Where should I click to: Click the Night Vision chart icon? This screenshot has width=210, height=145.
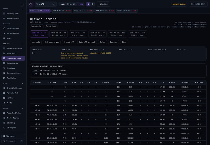click(x=4, y=53)
